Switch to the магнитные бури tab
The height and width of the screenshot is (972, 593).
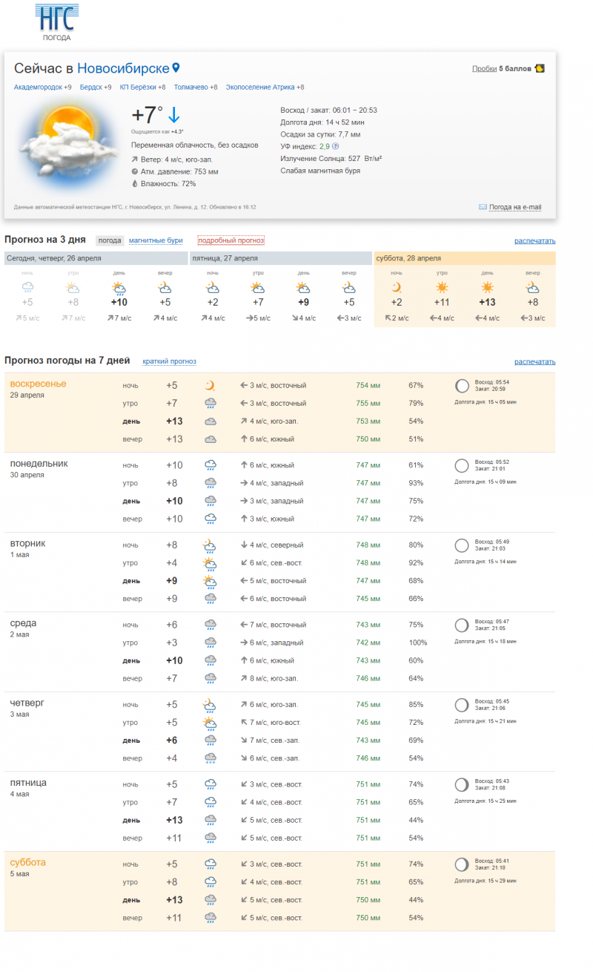[x=156, y=240]
